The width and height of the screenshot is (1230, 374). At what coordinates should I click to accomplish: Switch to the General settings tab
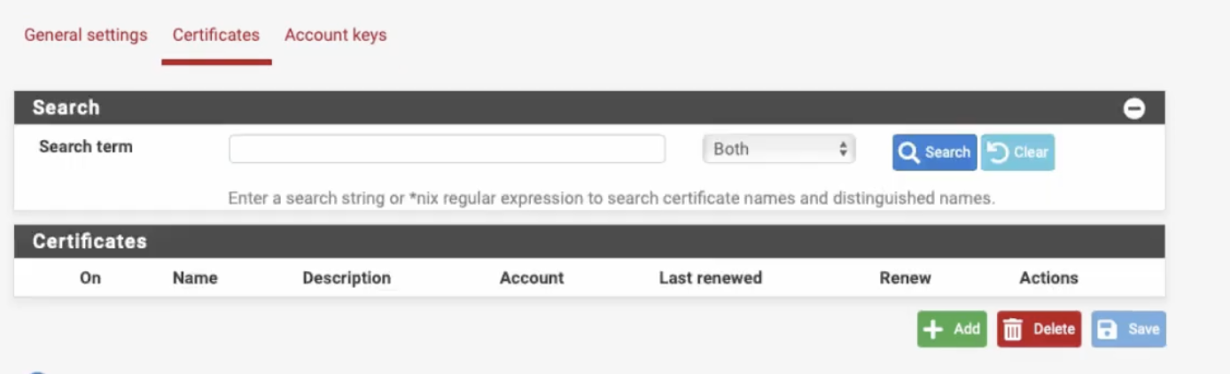click(85, 35)
